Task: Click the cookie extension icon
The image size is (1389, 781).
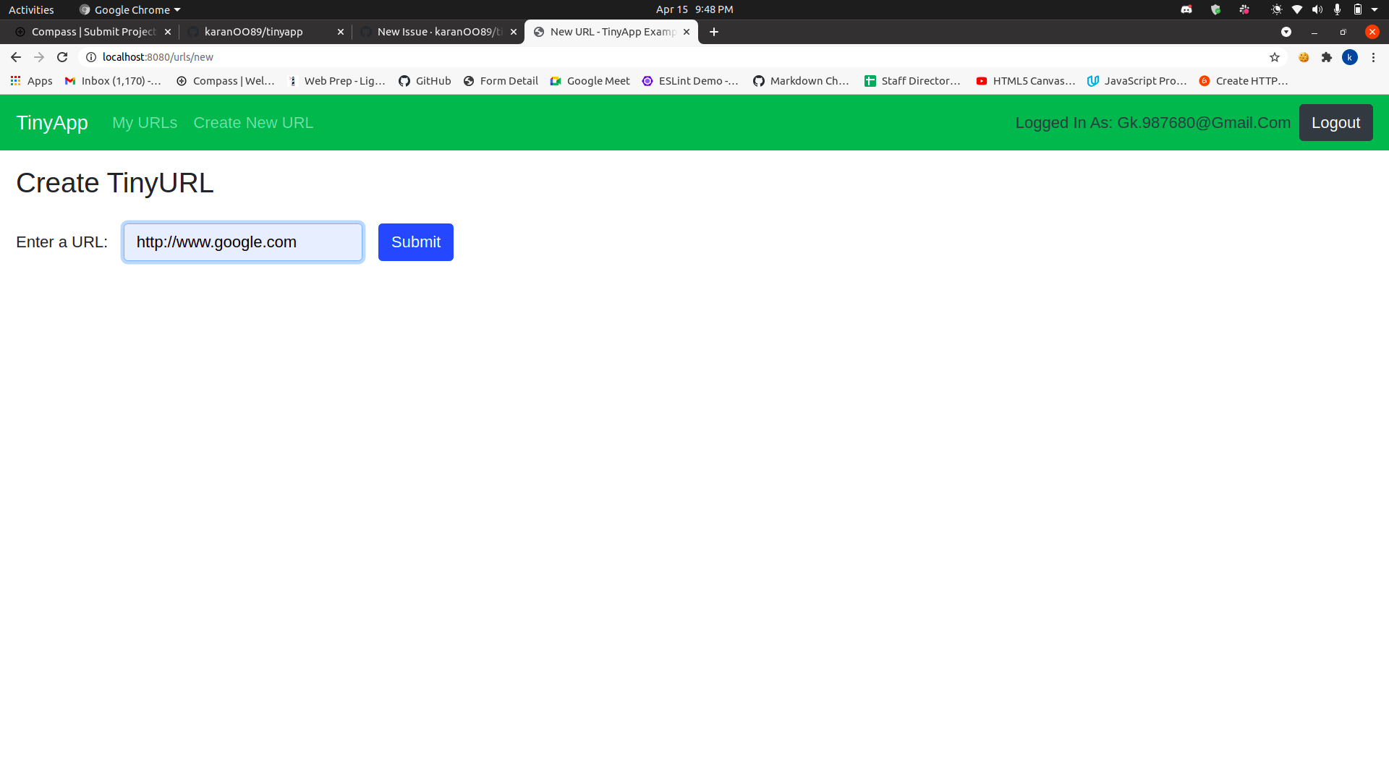Action: click(x=1304, y=57)
